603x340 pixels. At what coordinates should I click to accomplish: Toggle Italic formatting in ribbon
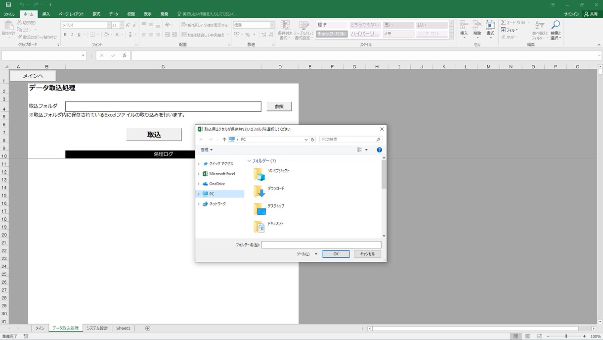(x=72, y=35)
